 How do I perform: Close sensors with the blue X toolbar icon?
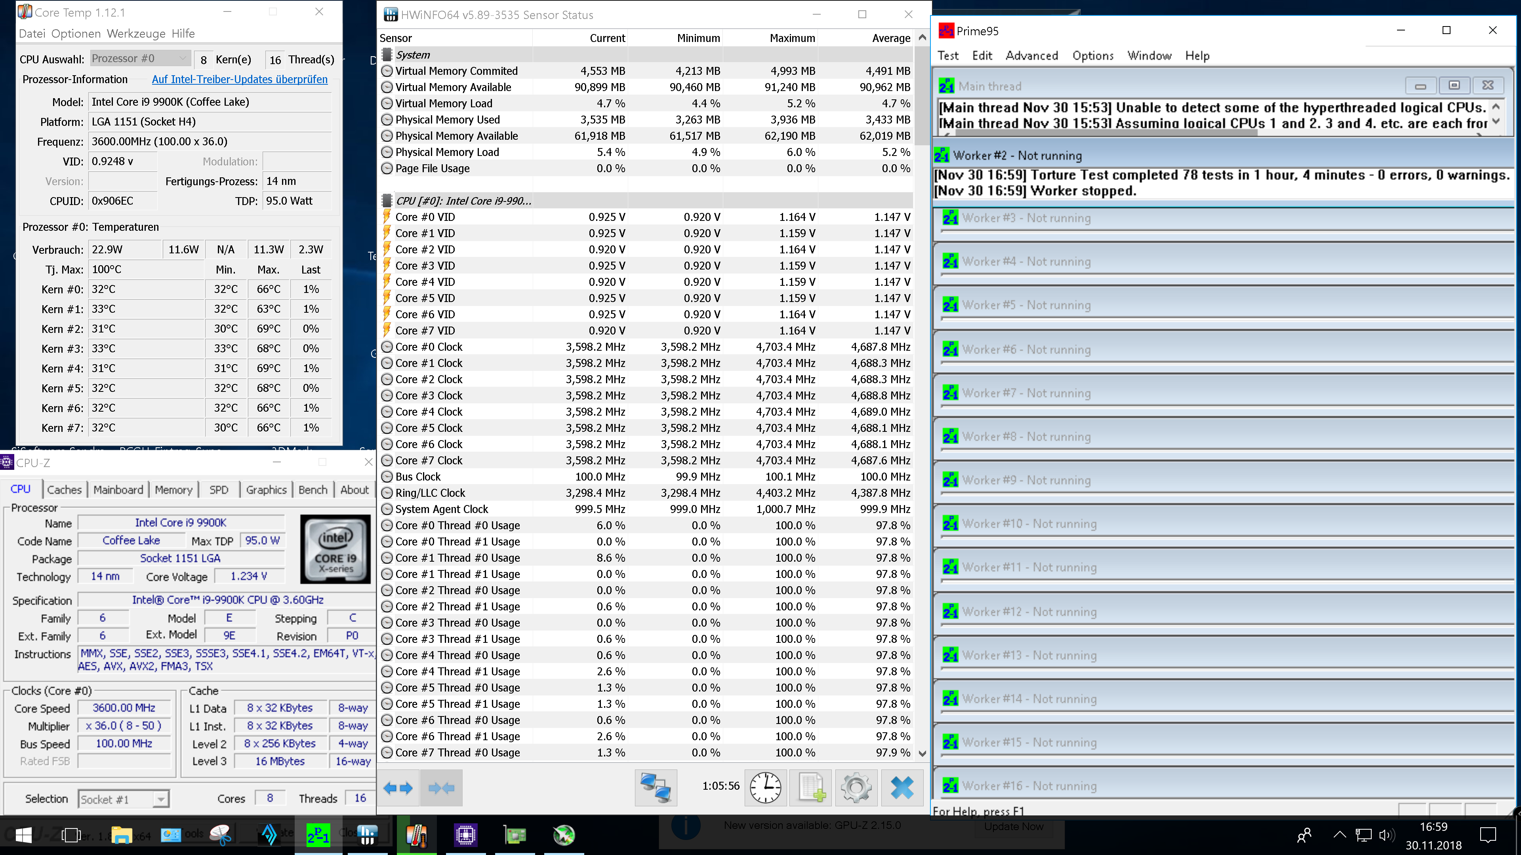point(902,787)
